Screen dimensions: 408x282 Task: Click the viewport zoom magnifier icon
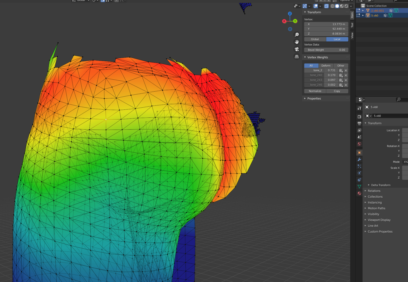pos(297,34)
